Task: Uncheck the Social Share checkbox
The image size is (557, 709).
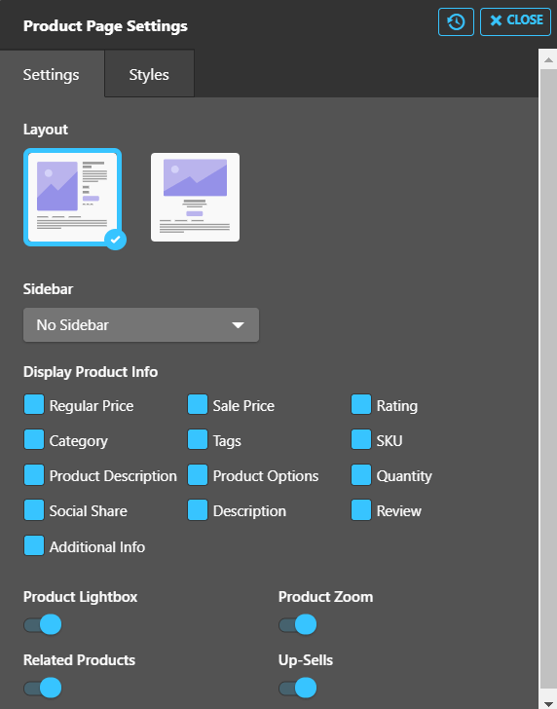Action: (x=34, y=510)
